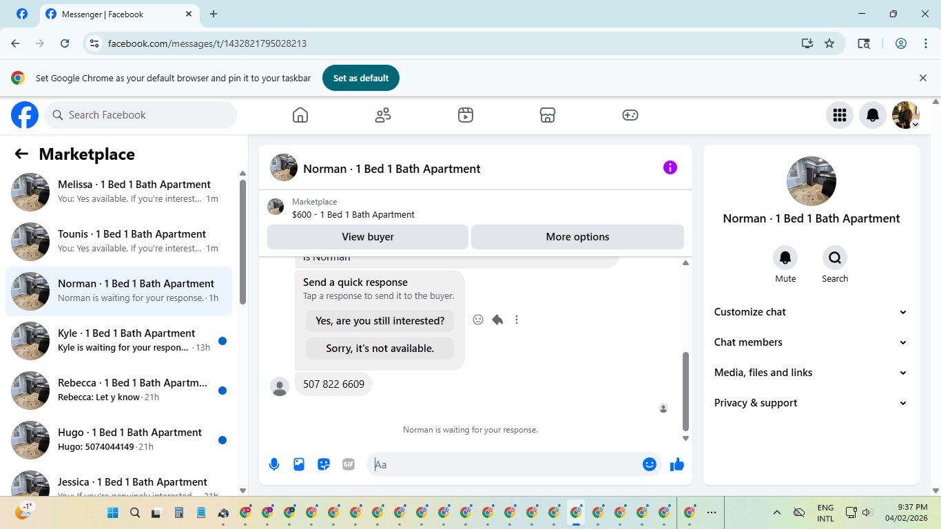941x529 pixels.
Task: Expand Privacy & support section
Action: (811, 403)
